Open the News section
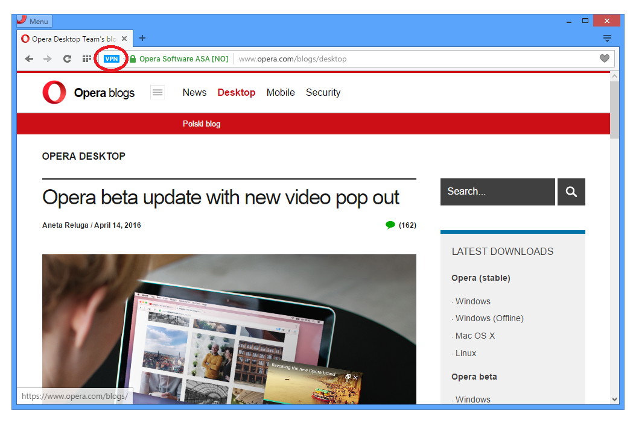The height and width of the screenshot is (423, 636). click(x=194, y=92)
